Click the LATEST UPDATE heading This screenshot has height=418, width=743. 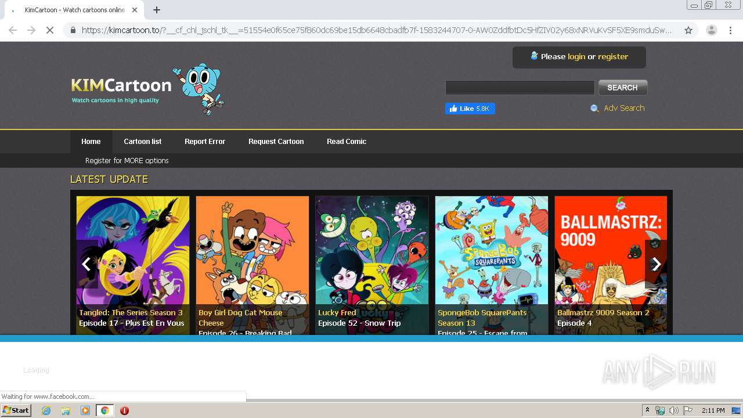click(109, 179)
